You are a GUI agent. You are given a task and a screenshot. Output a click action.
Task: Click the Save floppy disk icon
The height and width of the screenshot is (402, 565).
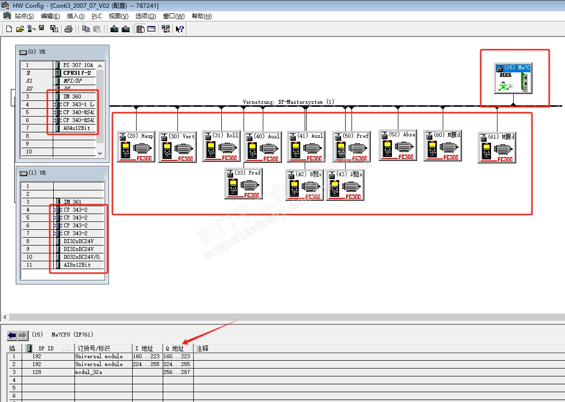42,29
